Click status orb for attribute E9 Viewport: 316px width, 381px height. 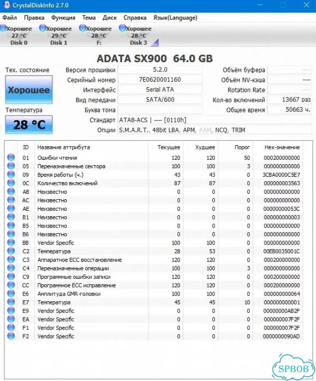[x=11, y=310]
